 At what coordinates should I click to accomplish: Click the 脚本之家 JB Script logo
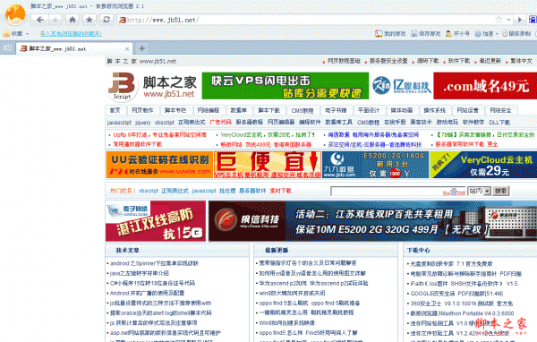click(152, 86)
